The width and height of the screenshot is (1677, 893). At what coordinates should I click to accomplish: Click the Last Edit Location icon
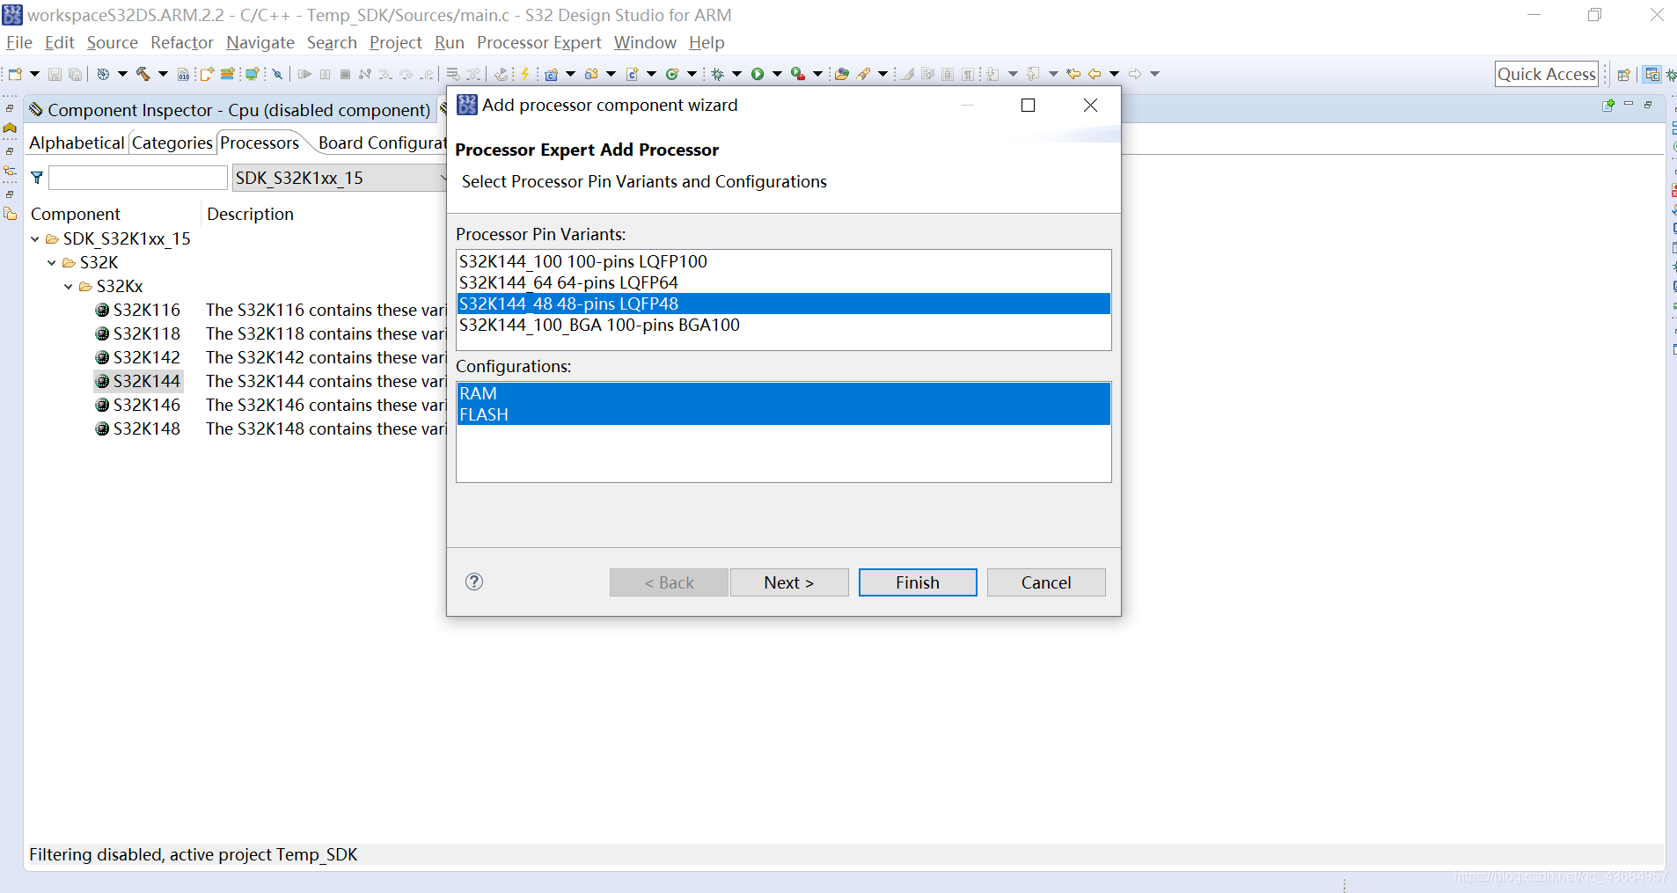(x=1073, y=74)
